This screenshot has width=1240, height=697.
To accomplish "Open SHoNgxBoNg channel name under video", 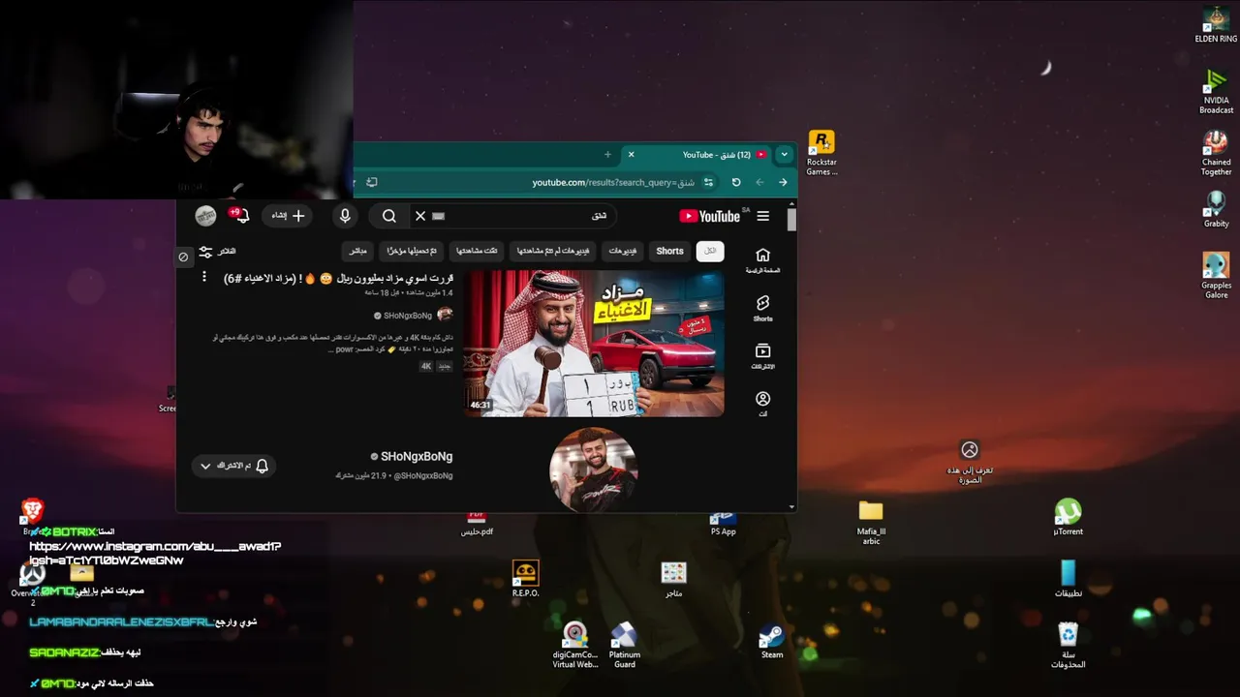I will (408, 316).
